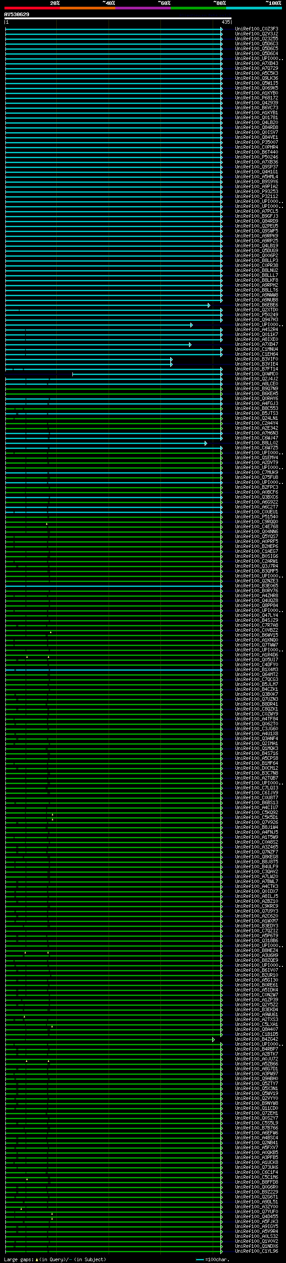Select hit label UniRef100_B6KEA5
Viewport: 286px width, 1263px height.
(257, 394)
